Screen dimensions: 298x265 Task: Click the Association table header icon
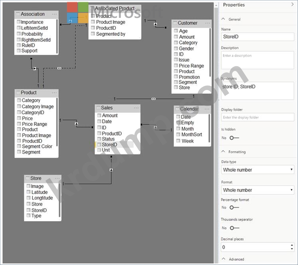click(x=18, y=14)
